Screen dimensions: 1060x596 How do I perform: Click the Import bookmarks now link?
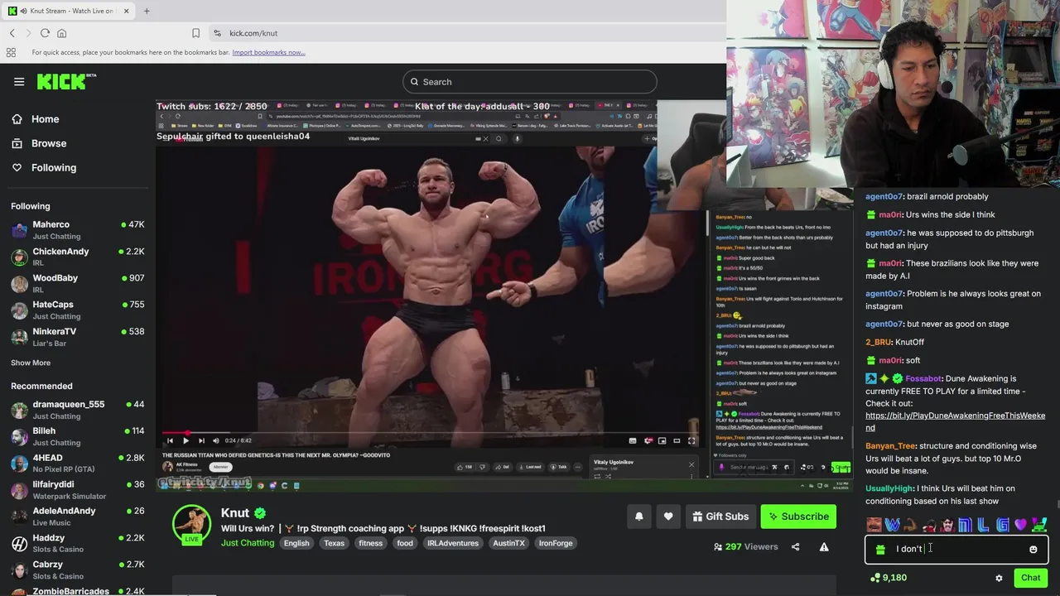coord(268,52)
